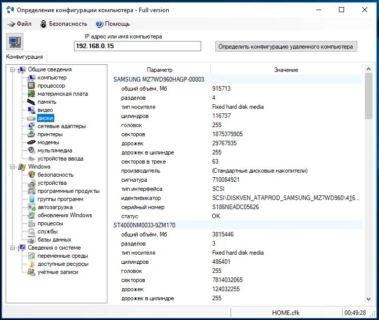Screen dimensions: 379x320
Task: Click the базы данных database icon
Action: [31, 239]
